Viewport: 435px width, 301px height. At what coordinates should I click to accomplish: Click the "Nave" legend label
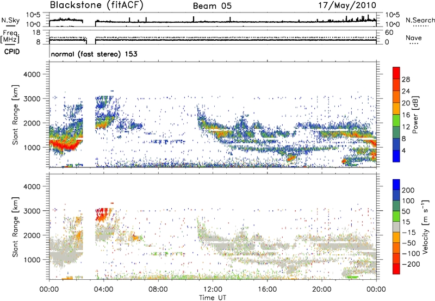[414, 37]
